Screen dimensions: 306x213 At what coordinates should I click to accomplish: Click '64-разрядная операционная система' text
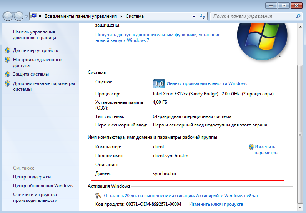pos(192,116)
